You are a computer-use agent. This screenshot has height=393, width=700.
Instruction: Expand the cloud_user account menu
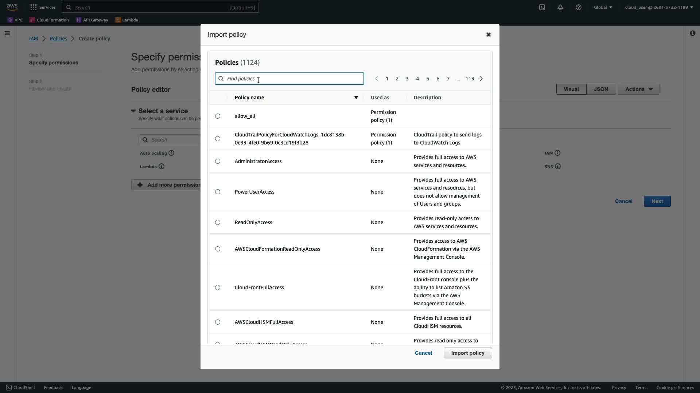point(659,7)
